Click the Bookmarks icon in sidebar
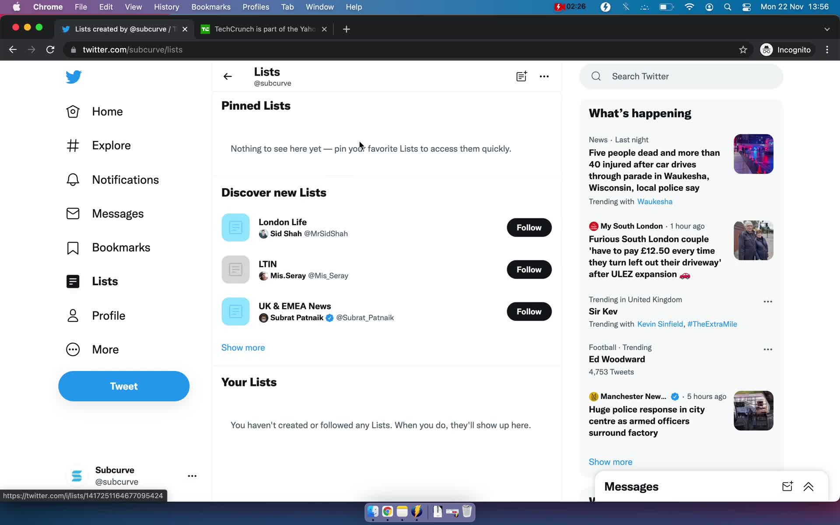Image resolution: width=840 pixels, height=525 pixels. 73,247
